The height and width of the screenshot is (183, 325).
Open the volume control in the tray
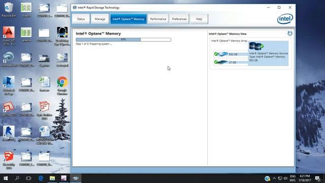tap(285, 178)
